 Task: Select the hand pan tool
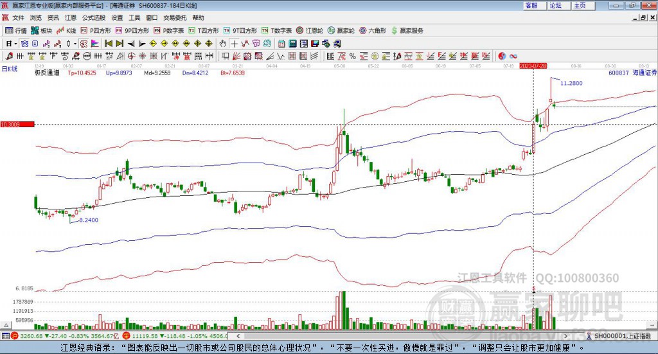[x=223, y=44]
